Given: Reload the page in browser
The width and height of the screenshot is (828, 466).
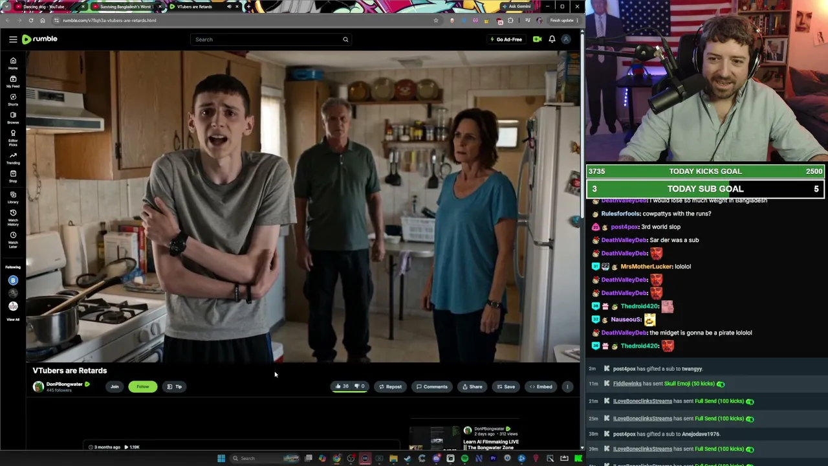Looking at the screenshot, I should tap(31, 20).
